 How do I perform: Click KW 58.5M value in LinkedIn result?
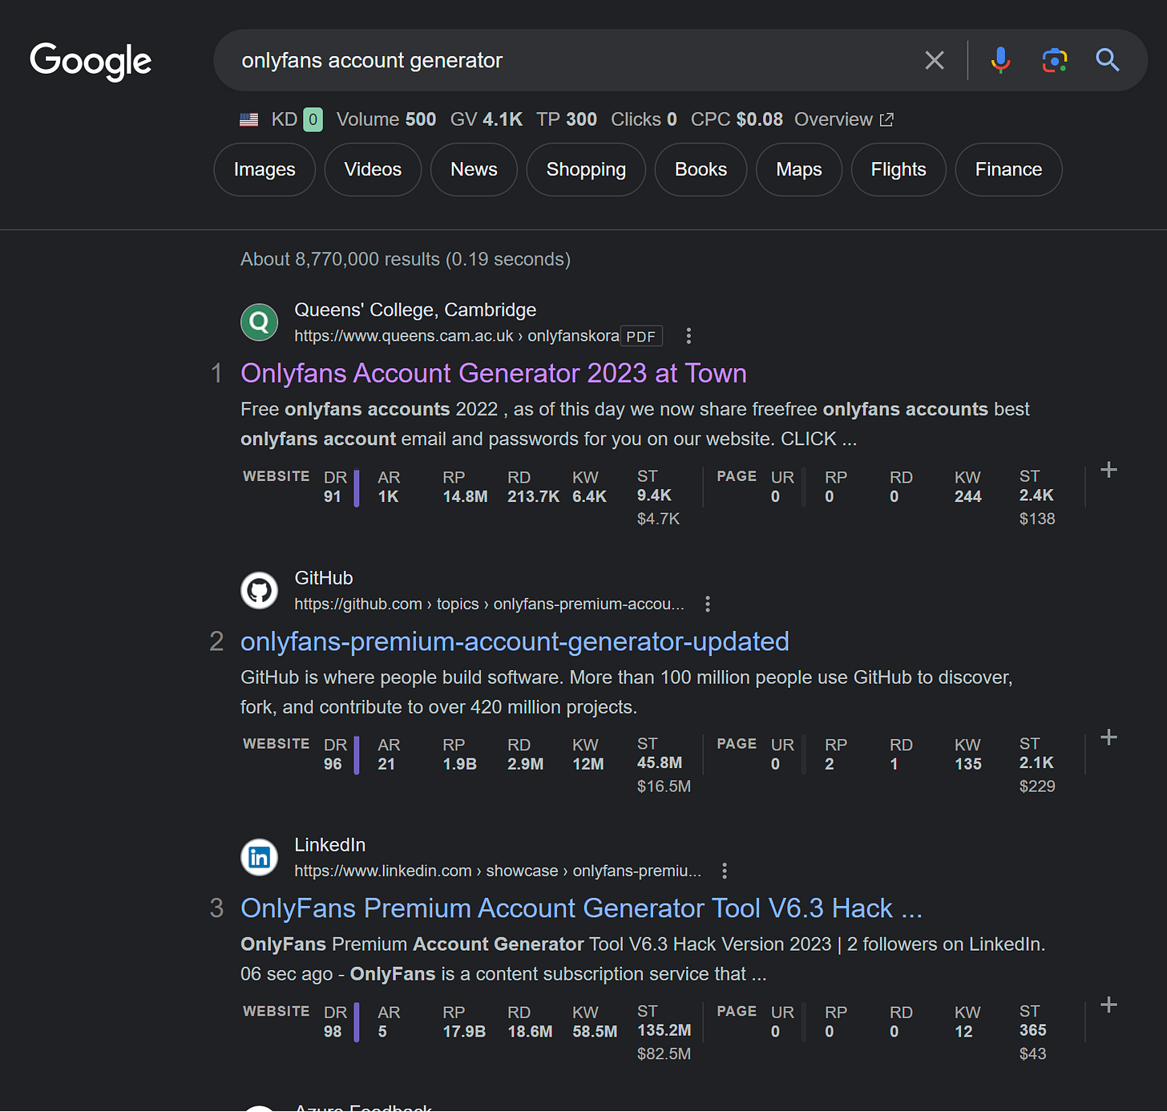click(595, 1032)
